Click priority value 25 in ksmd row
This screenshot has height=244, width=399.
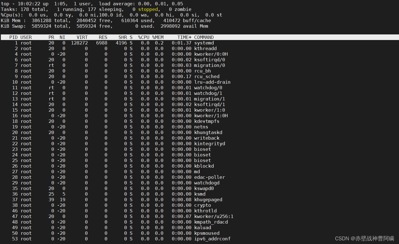click(51, 194)
